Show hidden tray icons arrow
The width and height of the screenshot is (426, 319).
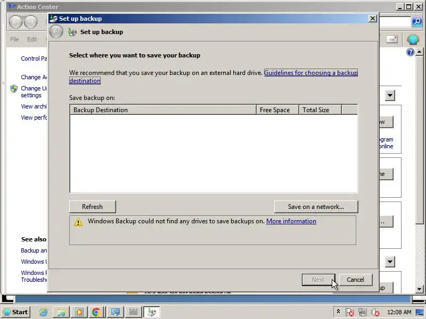pyautogui.click(x=338, y=312)
